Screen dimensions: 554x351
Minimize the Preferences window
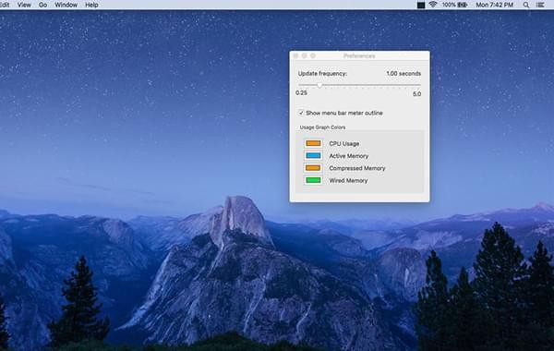tap(304, 55)
